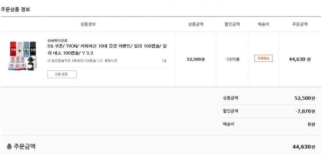
Task: Click the 상품정보 column header
Action: tap(88, 24)
